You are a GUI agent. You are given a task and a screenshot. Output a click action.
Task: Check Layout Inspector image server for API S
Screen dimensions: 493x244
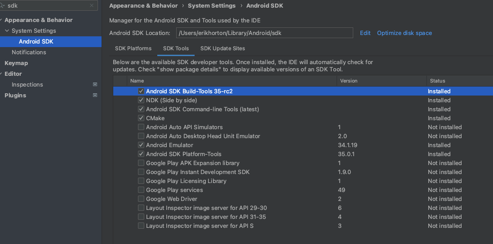tap(141, 226)
